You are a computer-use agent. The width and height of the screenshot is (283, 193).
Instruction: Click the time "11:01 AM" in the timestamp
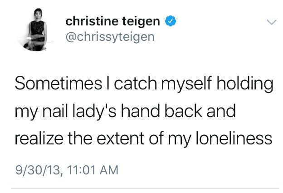point(93,170)
